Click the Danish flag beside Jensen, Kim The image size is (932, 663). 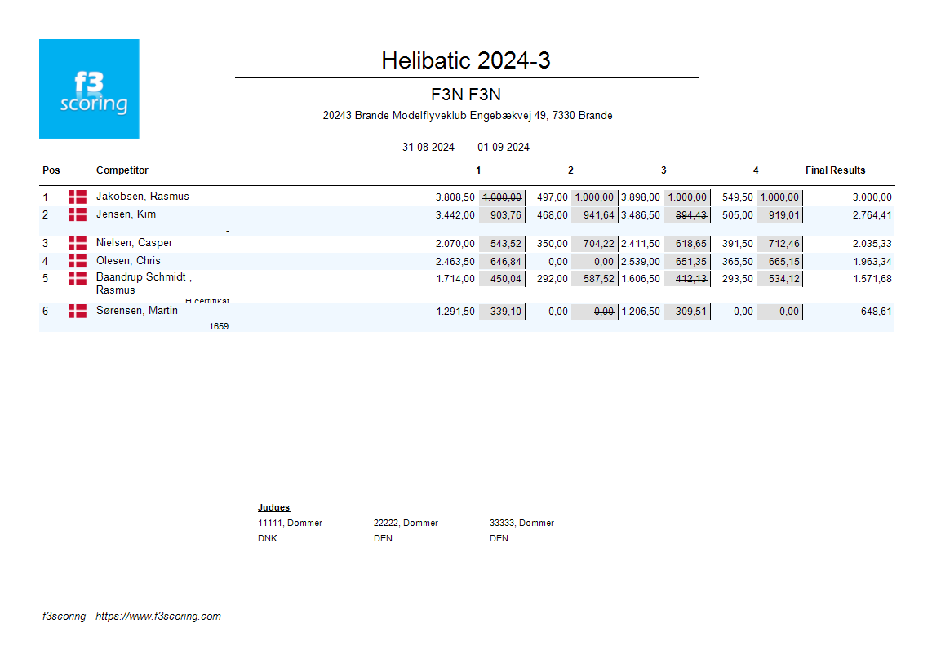point(78,214)
